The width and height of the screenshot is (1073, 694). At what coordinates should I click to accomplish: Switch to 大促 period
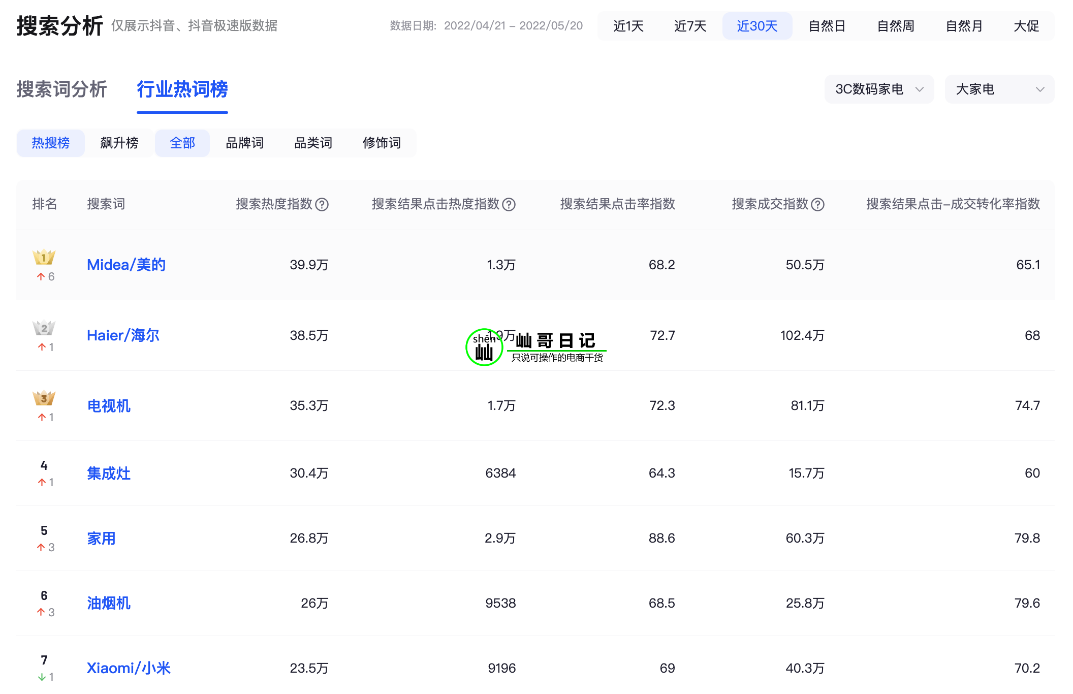click(1026, 26)
